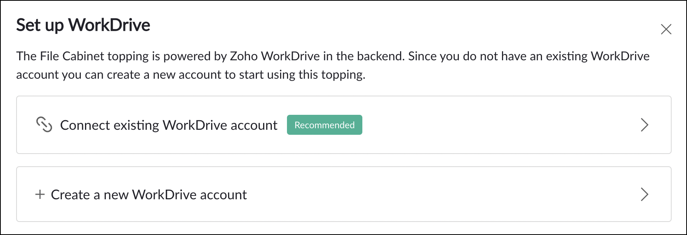This screenshot has height=235, width=687.
Task: Click the Set up WorkDrive heading
Action: (x=83, y=25)
